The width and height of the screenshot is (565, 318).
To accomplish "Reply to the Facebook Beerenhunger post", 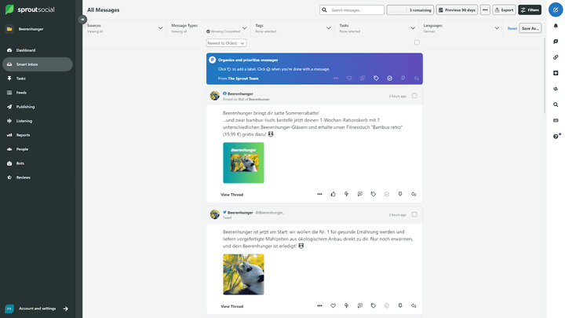I will [414, 194].
